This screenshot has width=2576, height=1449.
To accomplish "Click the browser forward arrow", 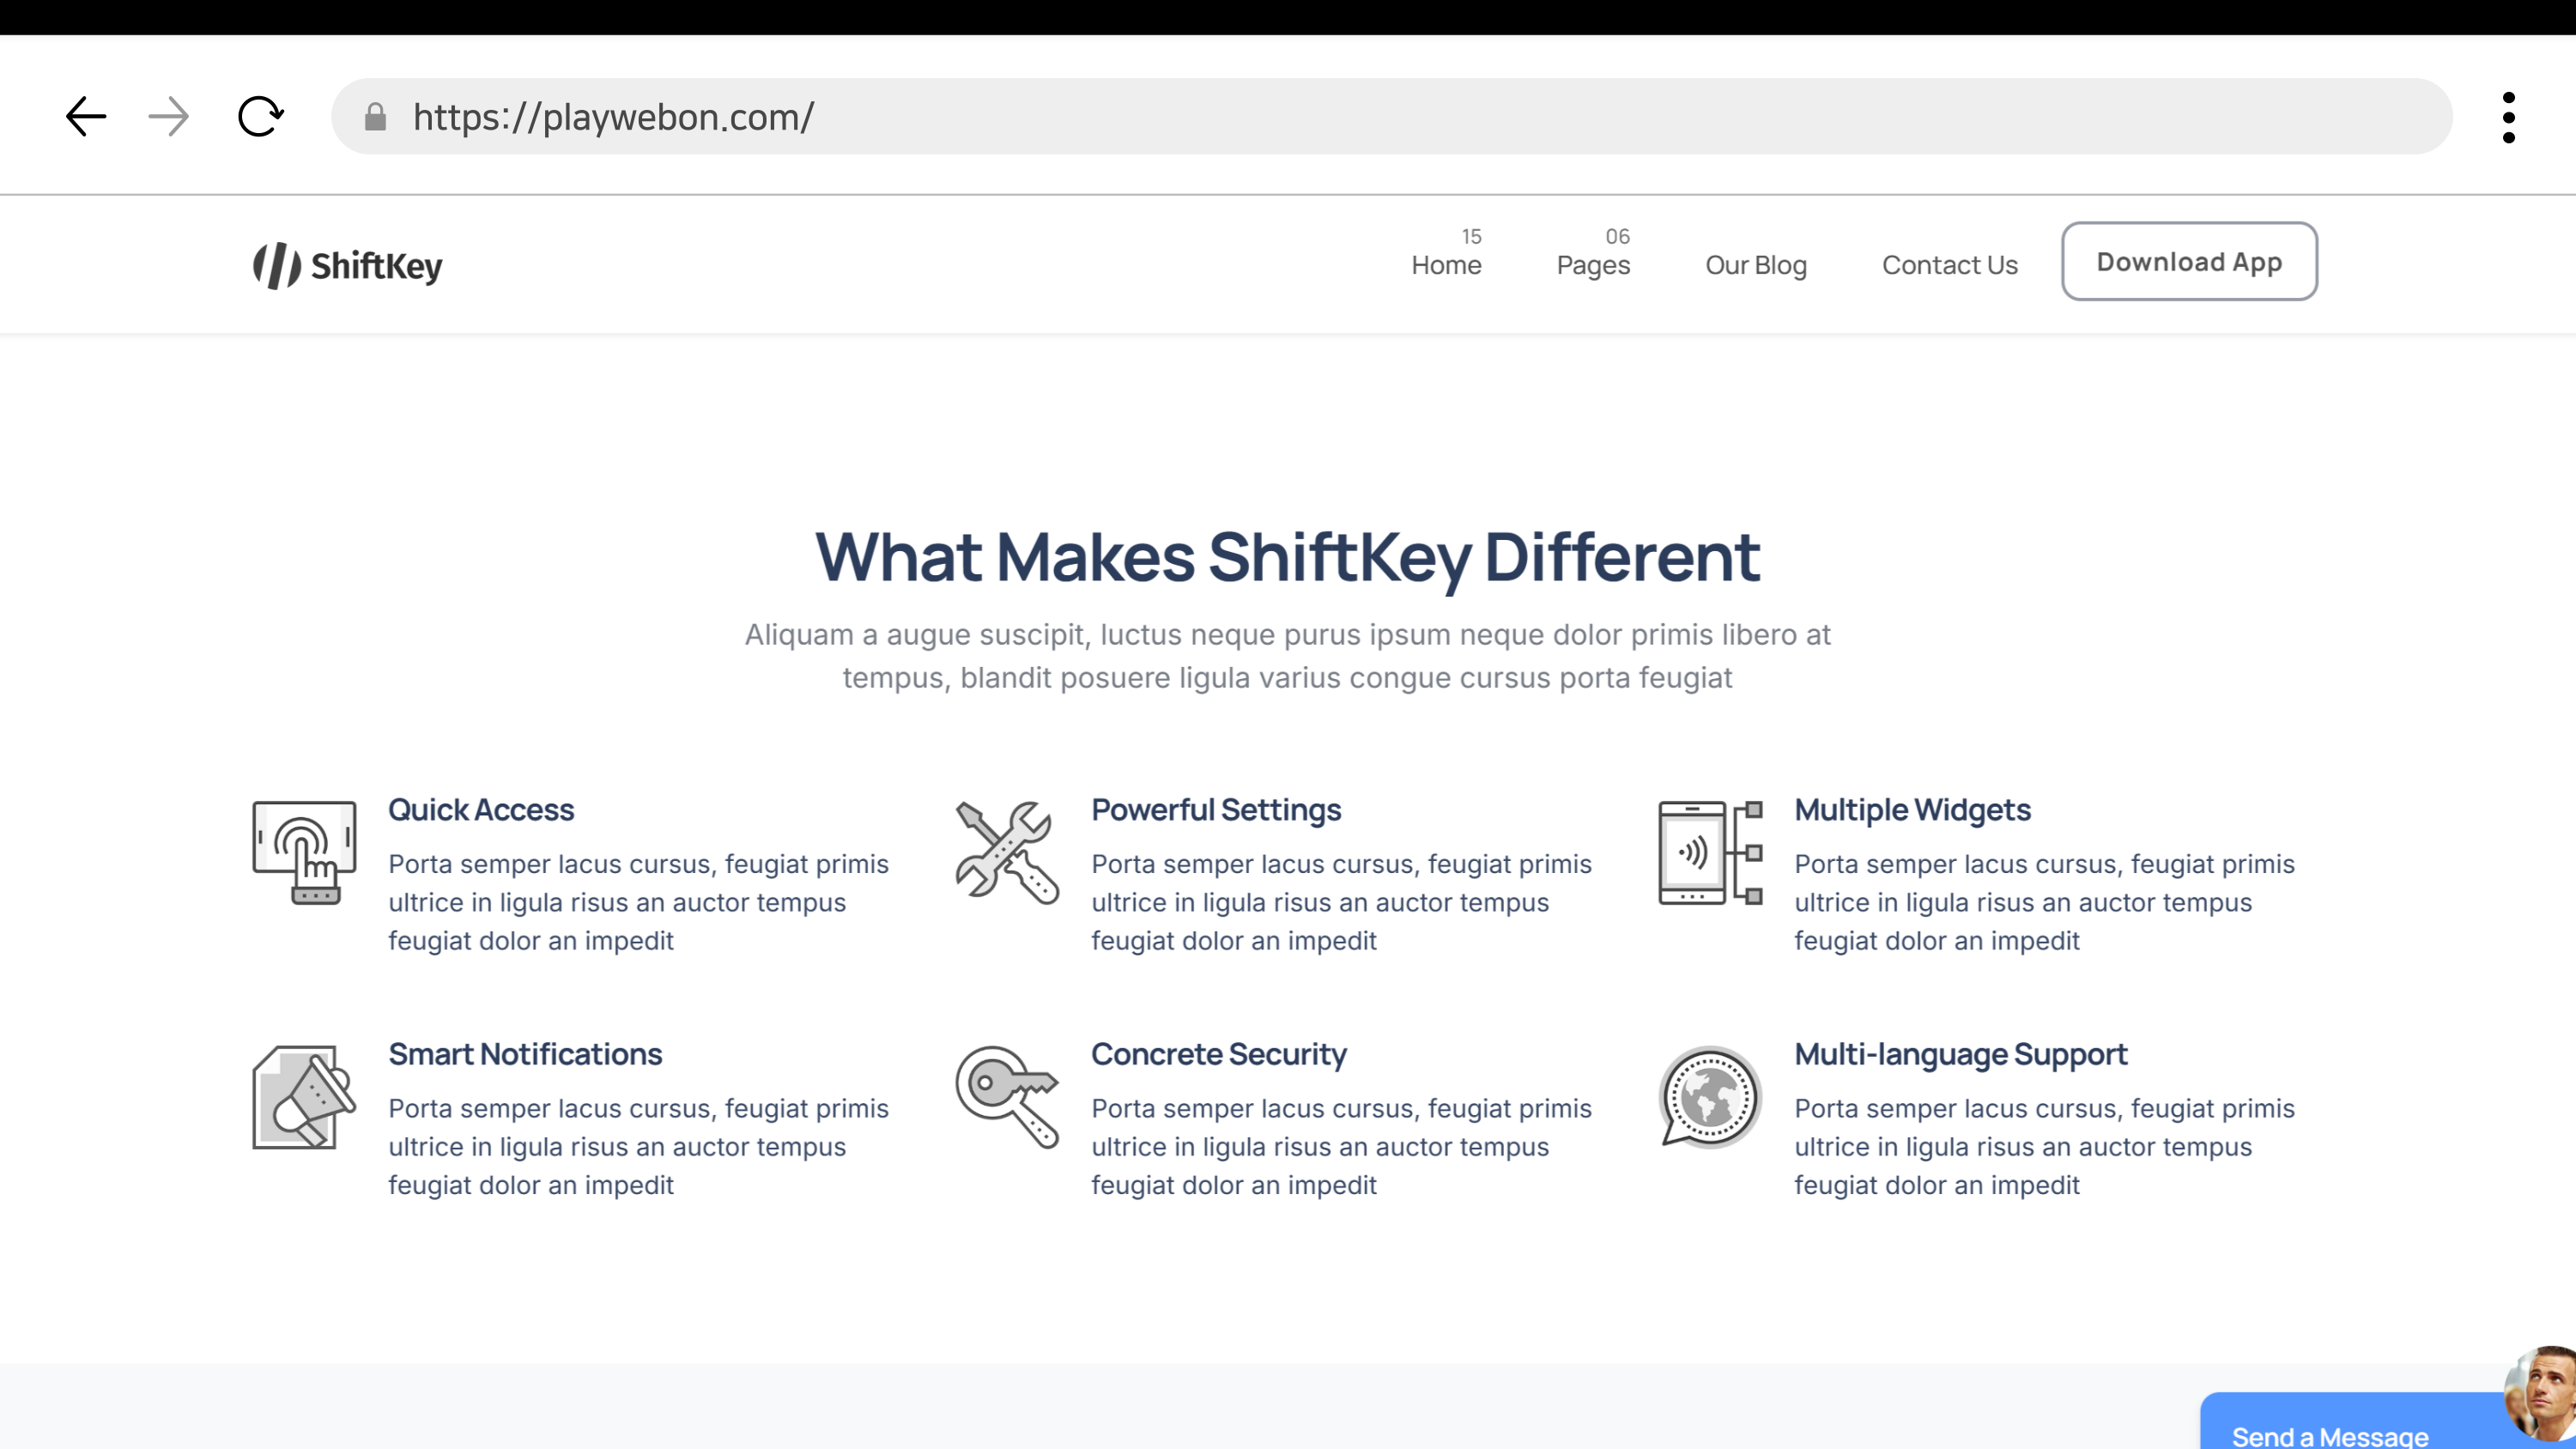I will tap(168, 117).
